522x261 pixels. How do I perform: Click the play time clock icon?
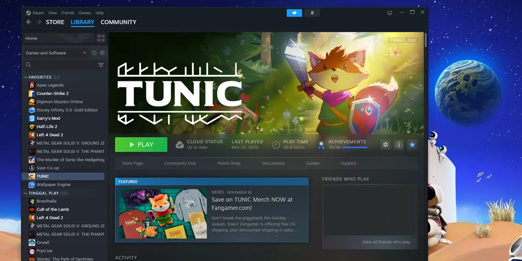coord(276,145)
